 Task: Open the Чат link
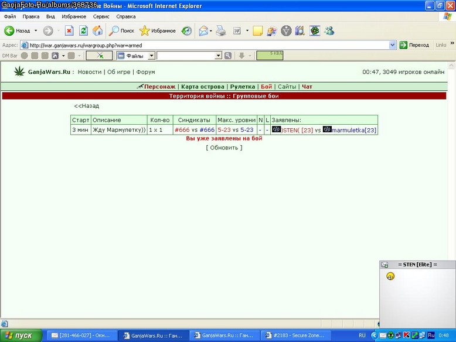[x=307, y=87]
